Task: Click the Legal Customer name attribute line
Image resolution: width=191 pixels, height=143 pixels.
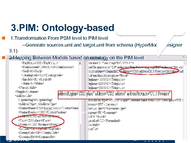Action: coord(136,100)
